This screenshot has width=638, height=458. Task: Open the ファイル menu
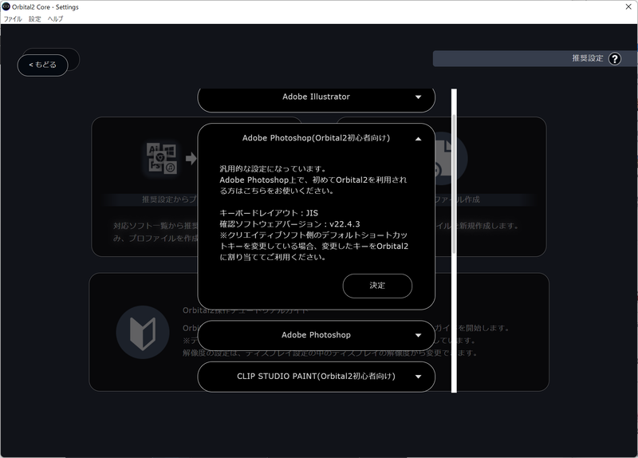pyautogui.click(x=13, y=18)
